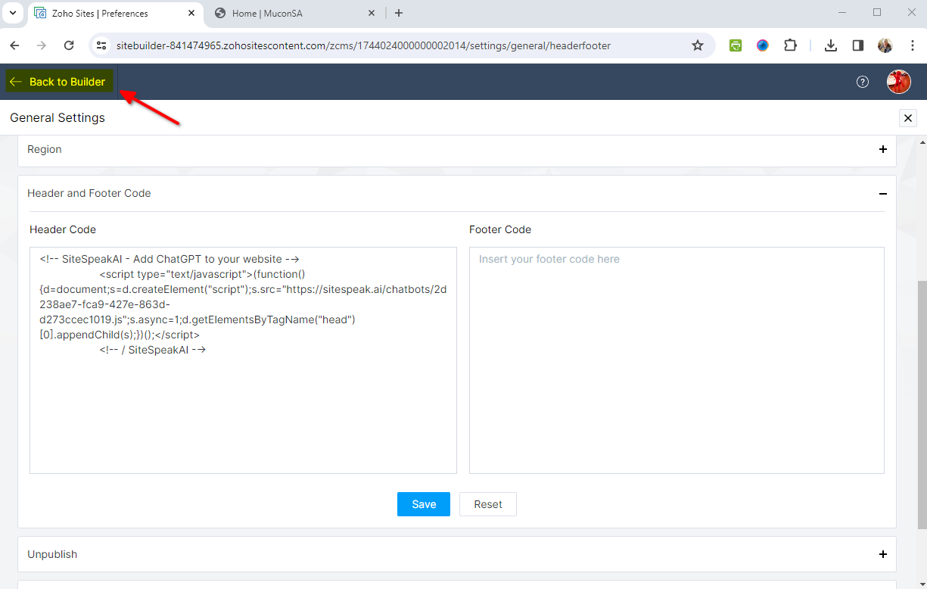This screenshot has width=927, height=589.
Task: Expand the Region section
Action: [882, 149]
